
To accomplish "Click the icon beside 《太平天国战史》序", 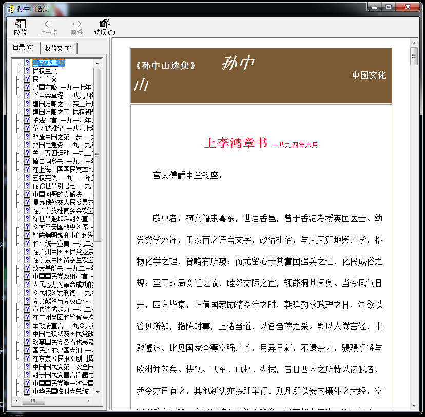I will (27, 227).
